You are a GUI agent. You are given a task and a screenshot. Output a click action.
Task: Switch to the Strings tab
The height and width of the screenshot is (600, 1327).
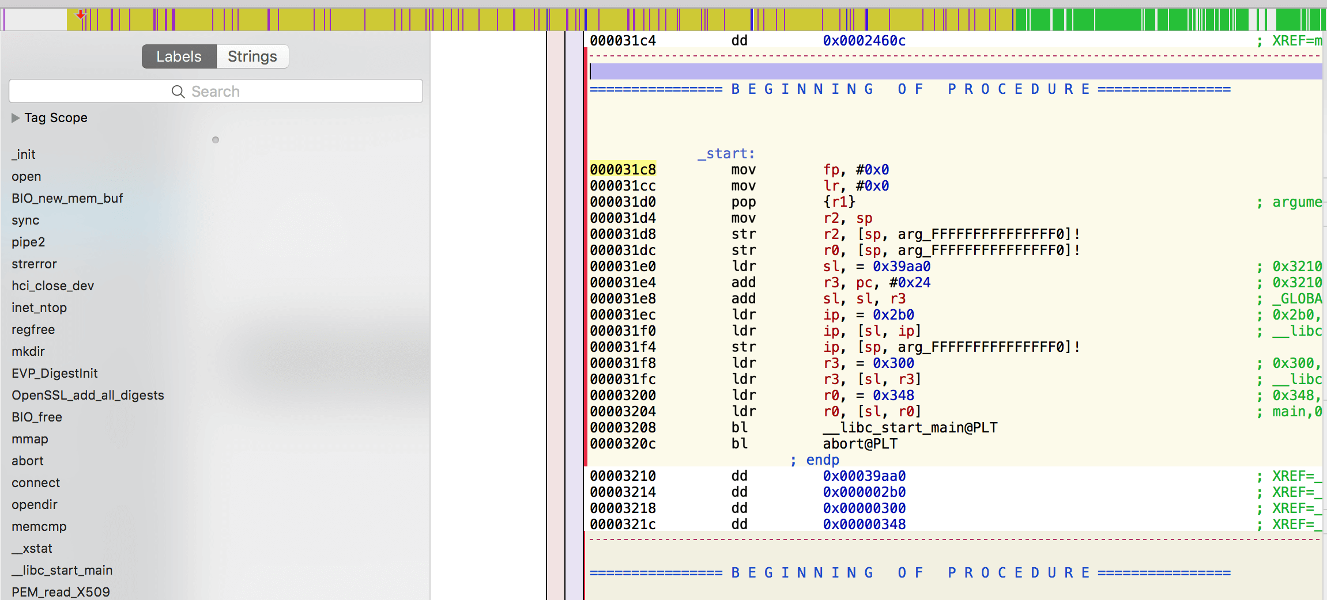252,56
